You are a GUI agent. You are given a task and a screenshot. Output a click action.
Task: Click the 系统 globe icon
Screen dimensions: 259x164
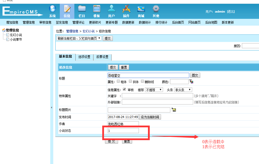pos(52,9)
